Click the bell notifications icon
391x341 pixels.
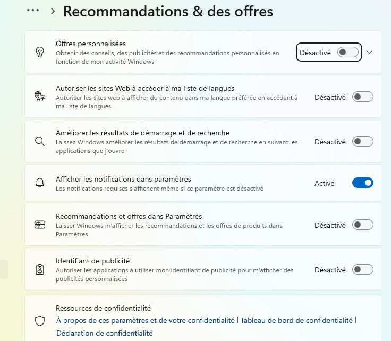click(40, 183)
